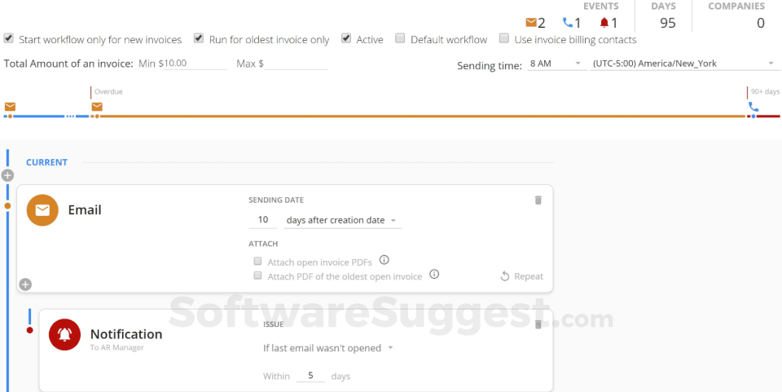782x392 pixels.
Task: Toggle Start workflow only for new invoices
Action: click(x=8, y=38)
